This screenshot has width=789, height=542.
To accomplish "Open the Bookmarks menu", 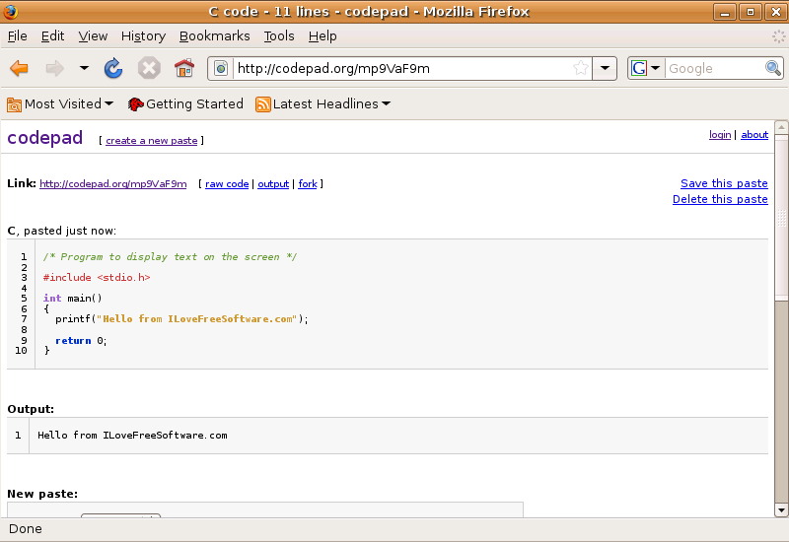I will (x=214, y=35).
